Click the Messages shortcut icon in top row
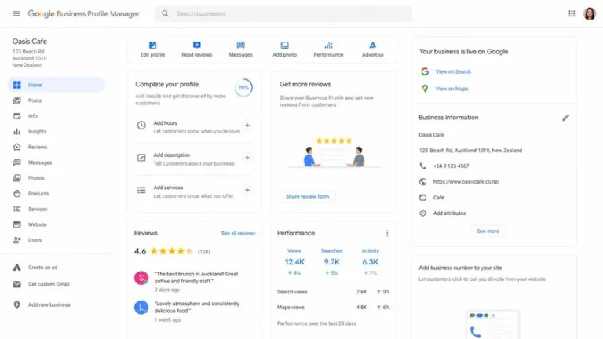This screenshot has width=603, height=339. point(241,45)
